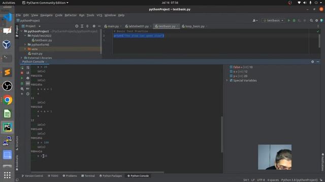Open editor tabs more-options menu
The image size is (325, 182).
(x=318, y=26)
